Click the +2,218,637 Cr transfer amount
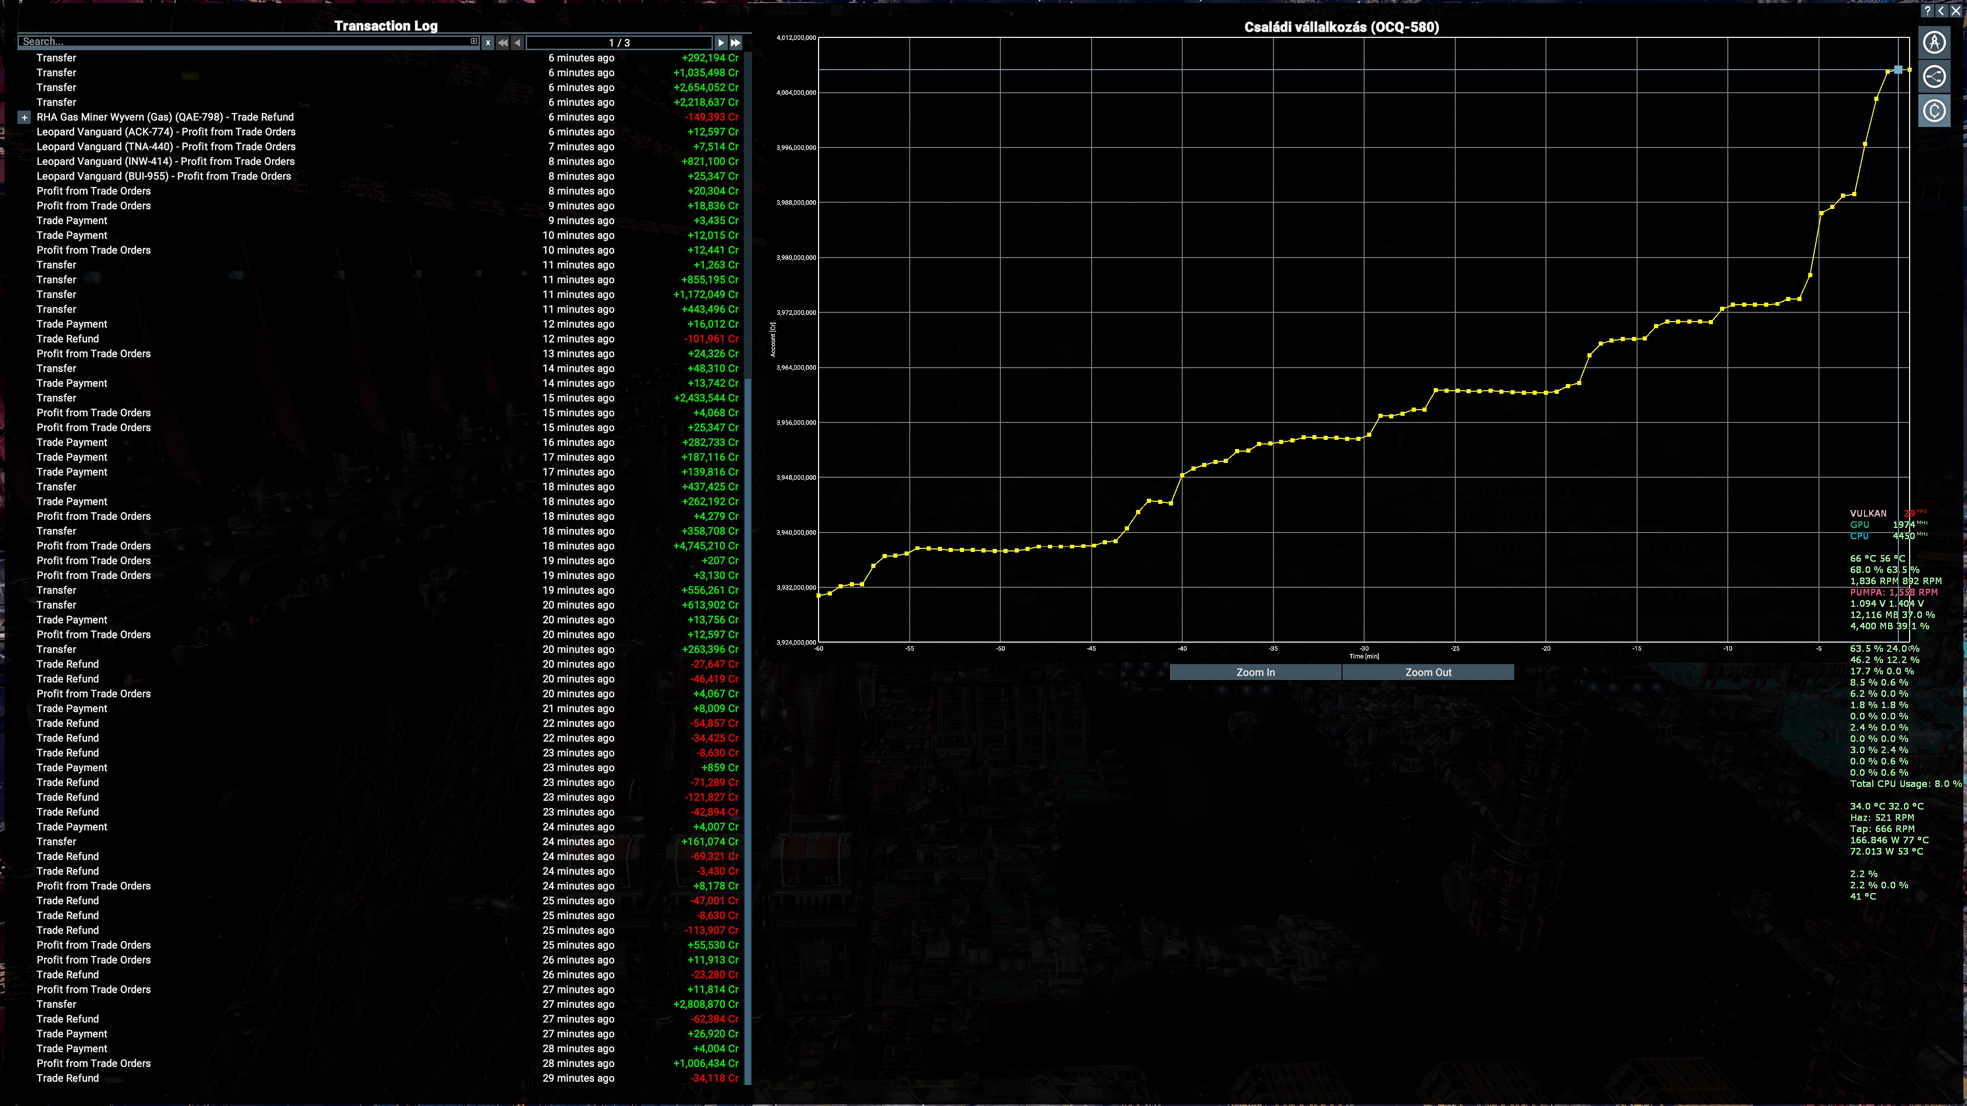Viewport: 1967px width, 1106px height. 705,102
